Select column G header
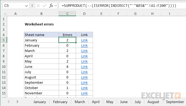186x106 pixels. click(135, 14)
